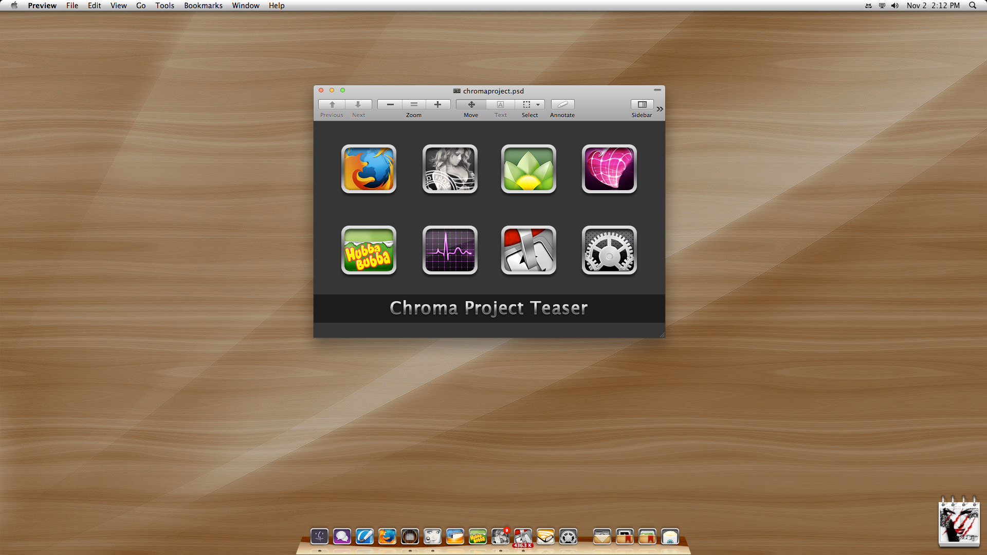This screenshot has height=555, width=987.
Task: Open Finder from the dock
Action: pos(319,536)
